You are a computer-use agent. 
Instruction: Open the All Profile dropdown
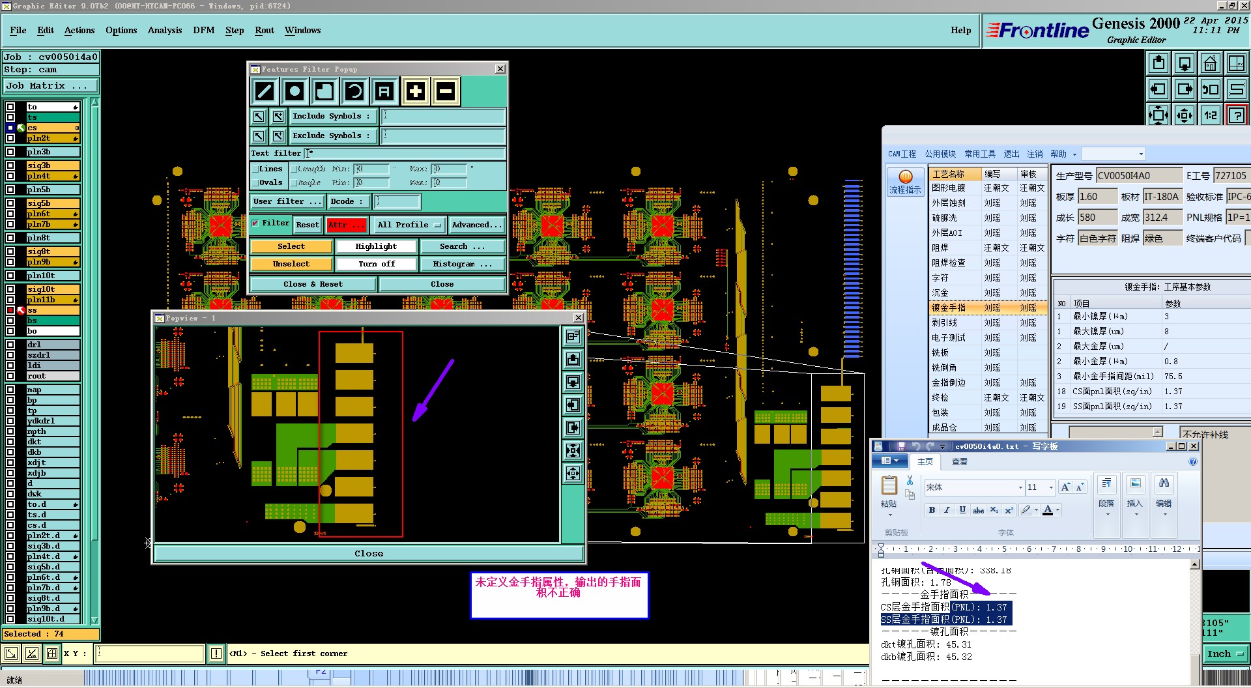coord(409,225)
